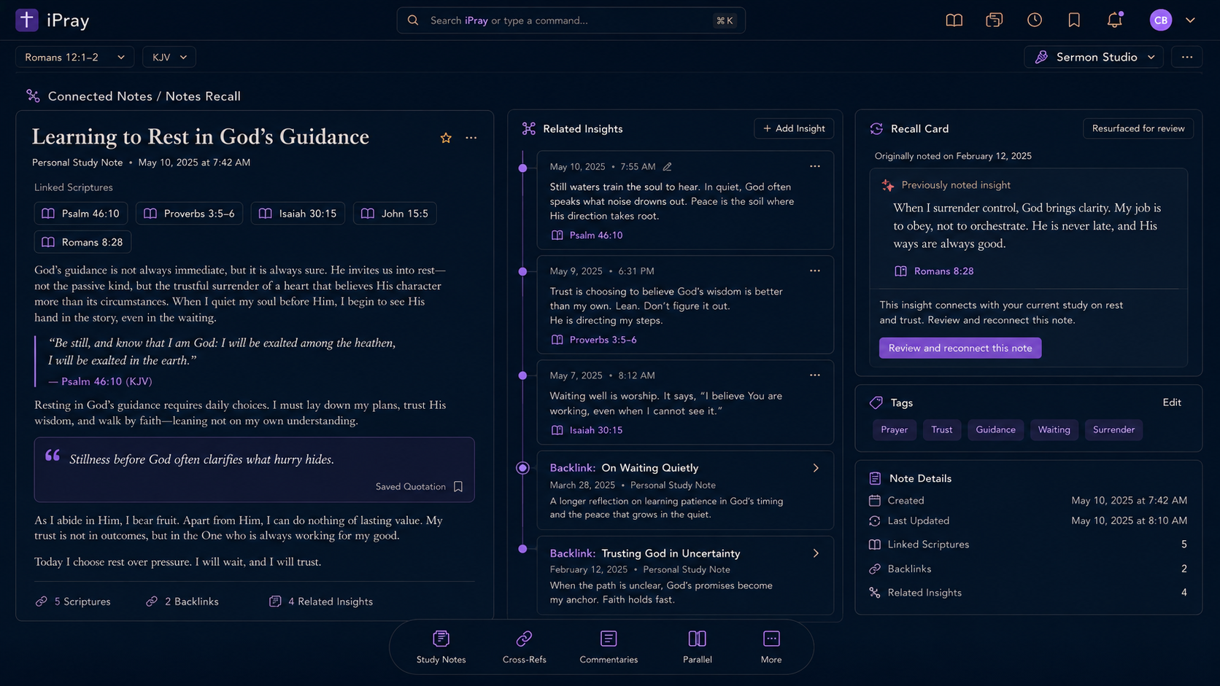1220x686 pixels.
Task: Open the stacked notes icon in header
Action: tap(994, 20)
